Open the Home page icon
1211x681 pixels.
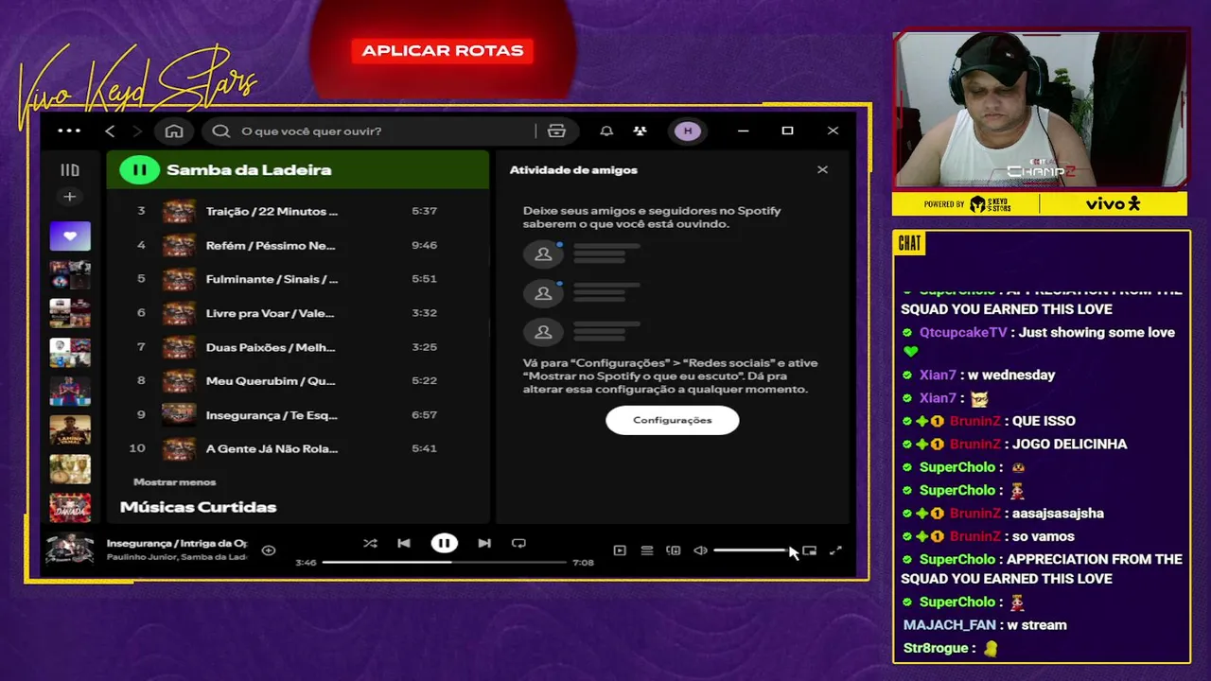[x=174, y=131]
